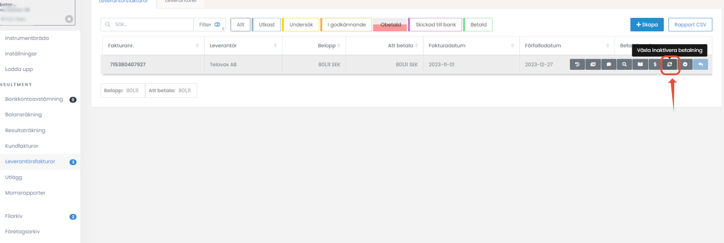This screenshot has height=243, width=724.
Task: Sort the Belopp column
Action: coord(339,46)
